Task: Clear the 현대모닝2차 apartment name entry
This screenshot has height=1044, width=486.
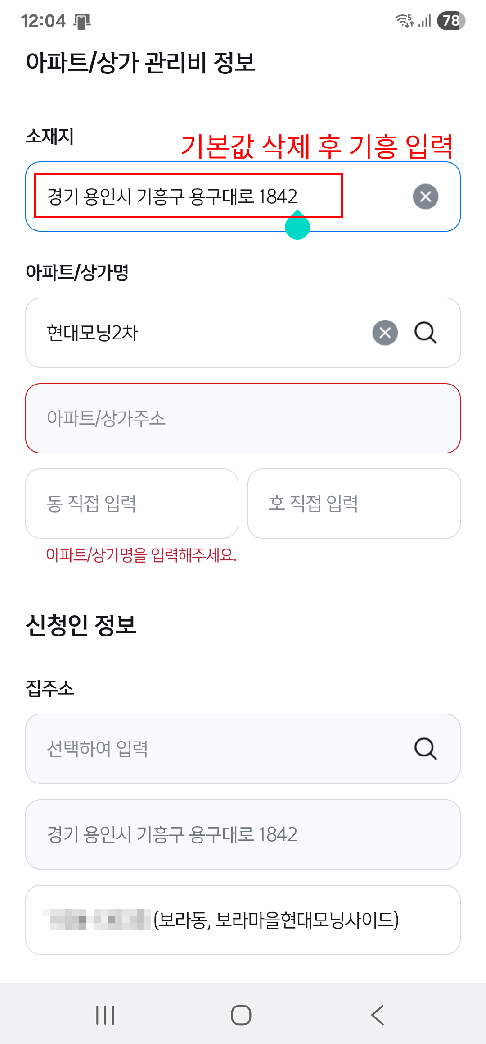Action: pyautogui.click(x=385, y=333)
